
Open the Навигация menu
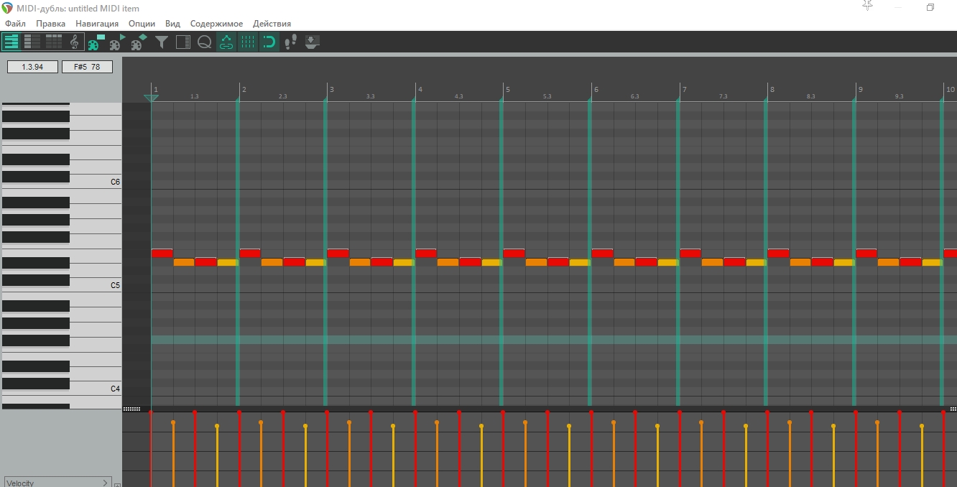click(x=97, y=24)
